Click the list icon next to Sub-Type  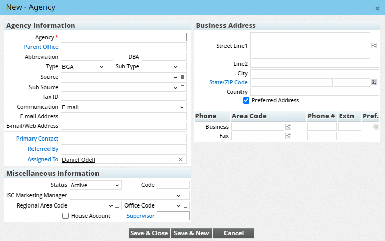182,67
